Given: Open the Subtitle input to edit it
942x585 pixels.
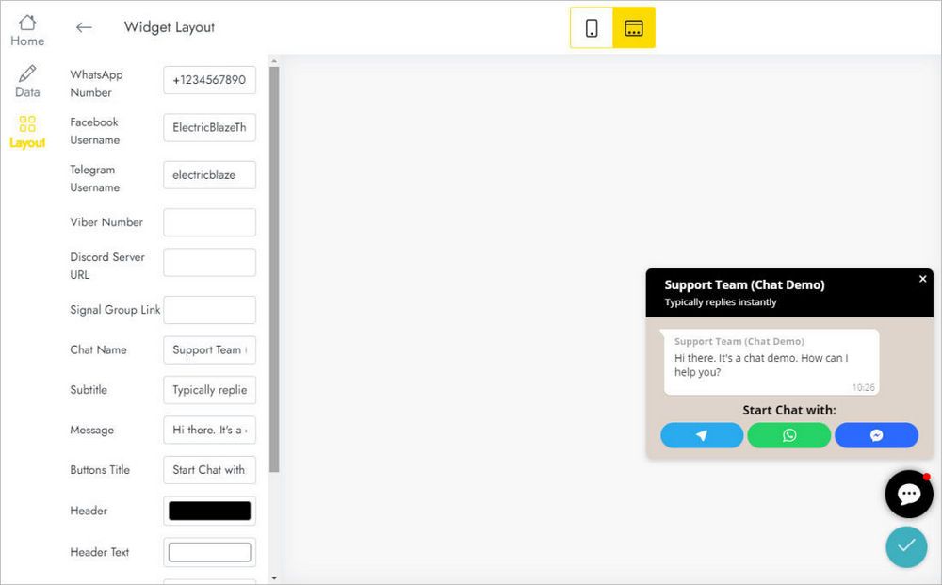Looking at the screenshot, I should pos(209,390).
